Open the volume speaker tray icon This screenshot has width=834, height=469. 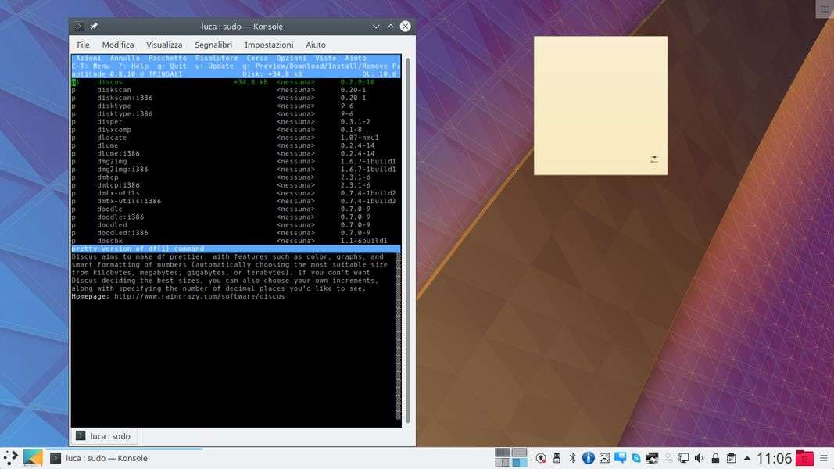(699, 458)
